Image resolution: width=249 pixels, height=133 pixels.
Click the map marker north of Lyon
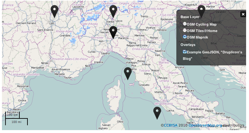tap(55, 11)
